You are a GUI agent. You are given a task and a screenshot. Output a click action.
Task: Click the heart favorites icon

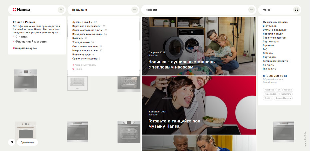click(x=12, y=142)
